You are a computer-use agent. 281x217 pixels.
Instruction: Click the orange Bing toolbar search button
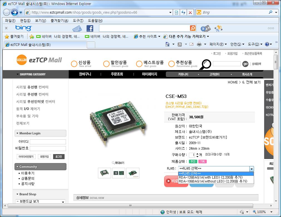(x=193, y=28)
